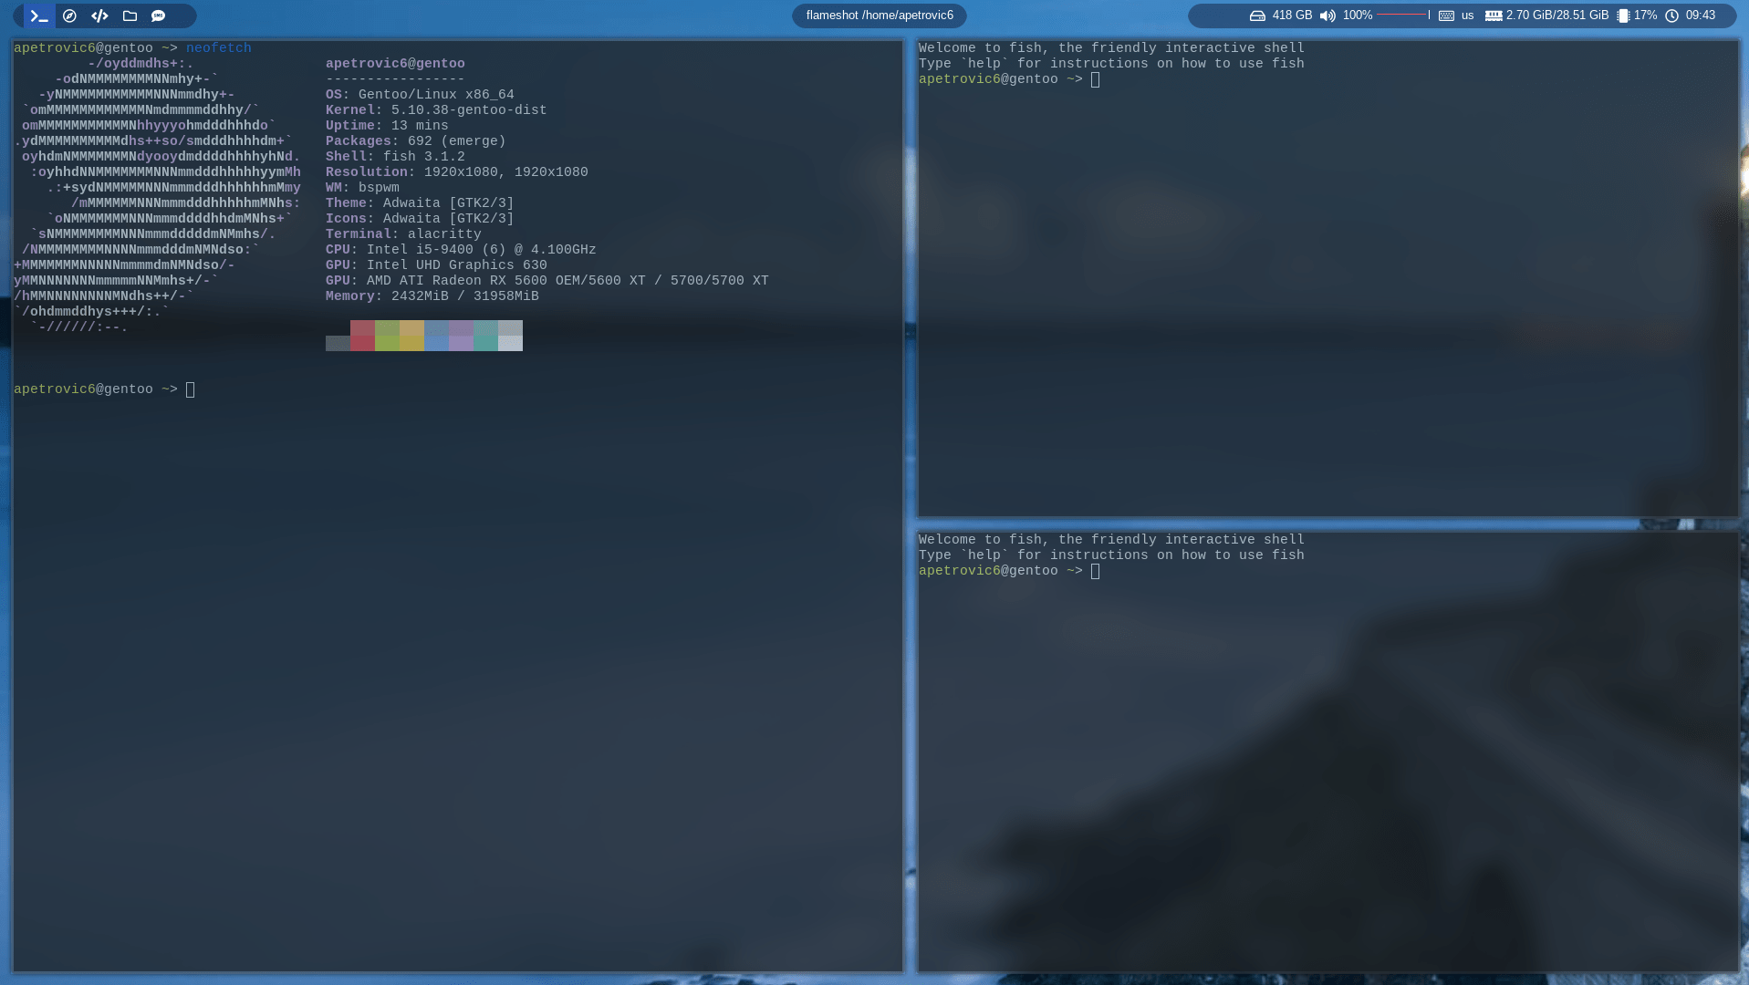Click 'Welcome to fish' in top-right terminal
The image size is (1749, 985).
[1111, 48]
